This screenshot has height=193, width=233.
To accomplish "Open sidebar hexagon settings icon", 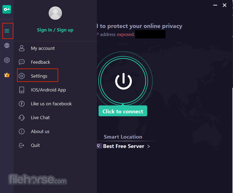I will [x=7, y=60].
